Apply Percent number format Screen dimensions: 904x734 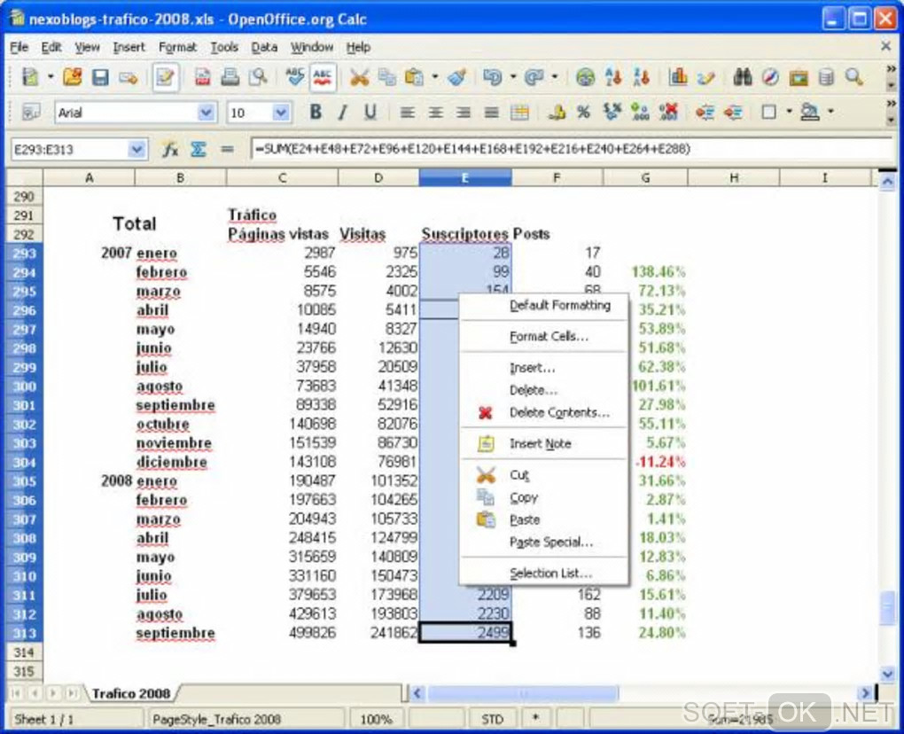coord(583,112)
